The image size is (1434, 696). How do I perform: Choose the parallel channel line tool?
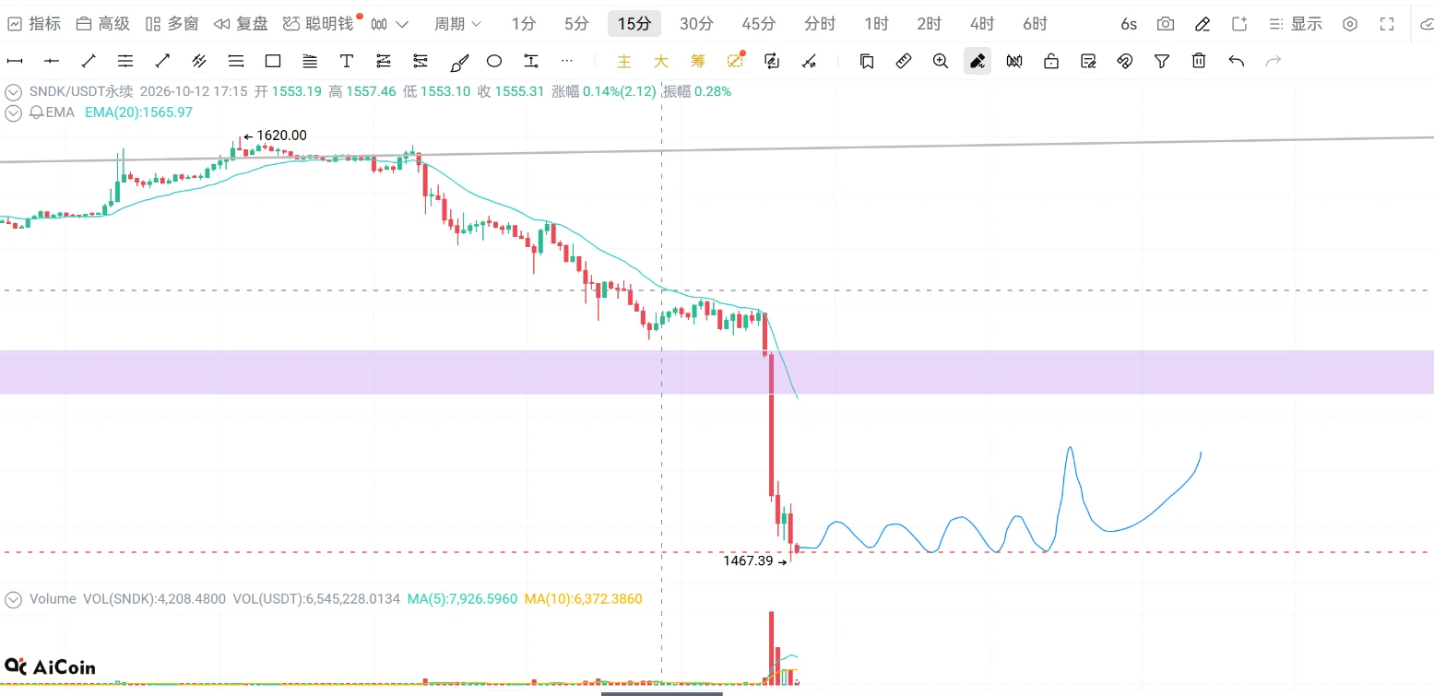point(199,62)
